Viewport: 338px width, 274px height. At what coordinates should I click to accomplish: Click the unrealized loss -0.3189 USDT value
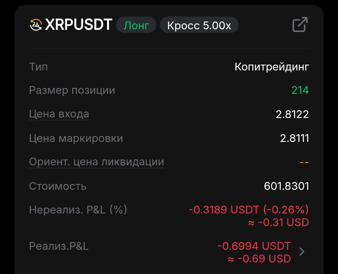click(223, 210)
